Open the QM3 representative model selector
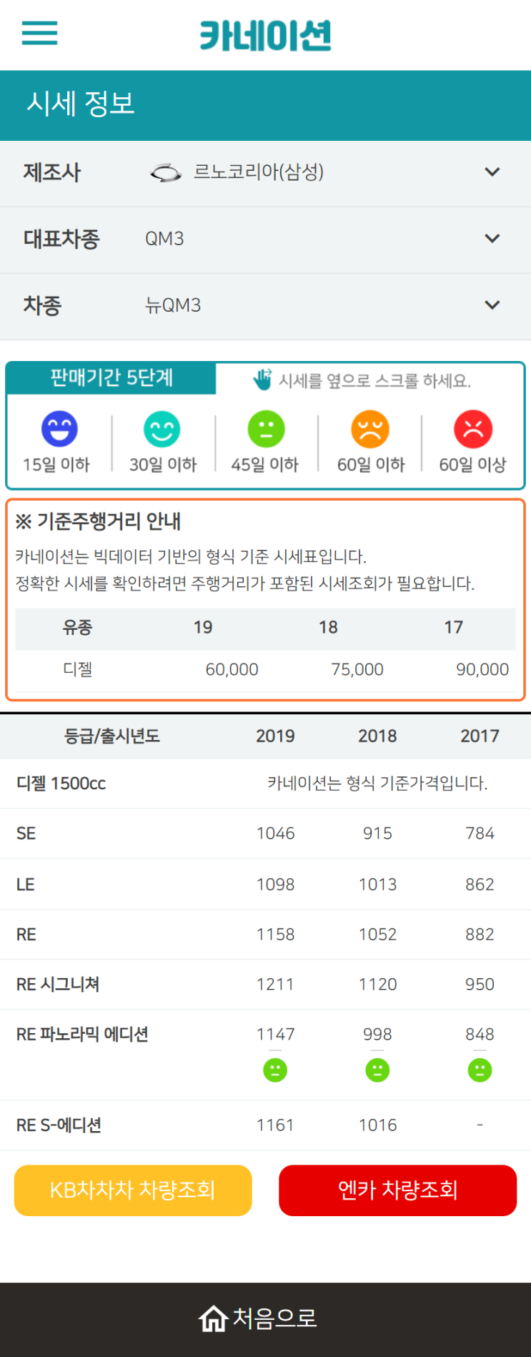This screenshot has width=531, height=1357. click(265, 240)
